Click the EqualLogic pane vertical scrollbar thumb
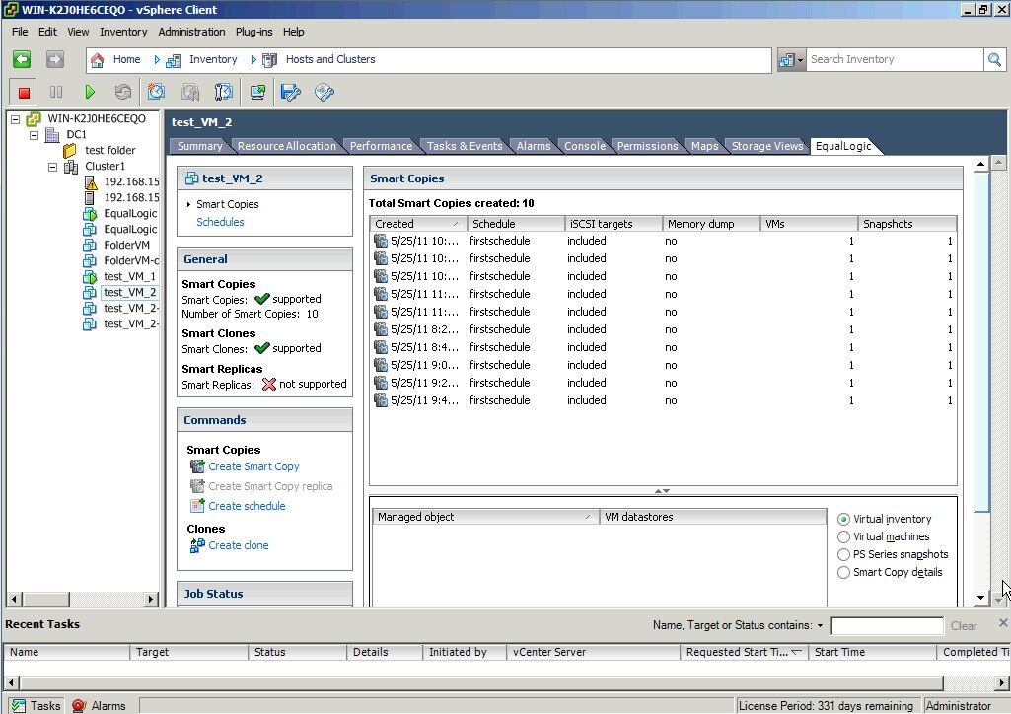 (x=980, y=341)
